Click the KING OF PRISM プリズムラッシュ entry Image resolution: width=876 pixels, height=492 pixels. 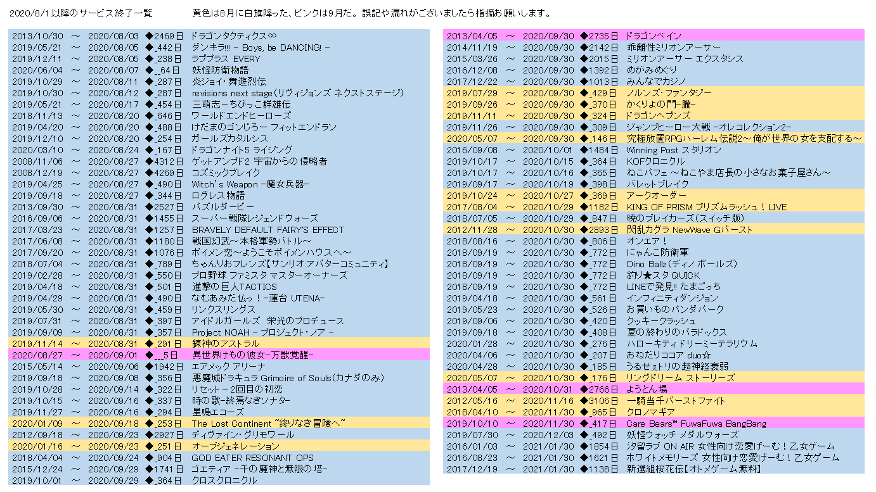(x=706, y=207)
